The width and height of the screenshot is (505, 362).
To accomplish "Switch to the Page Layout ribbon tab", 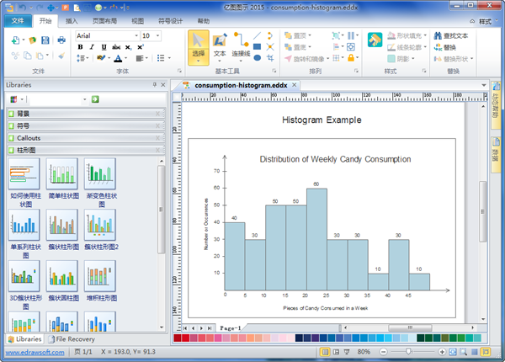I will pyautogui.click(x=104, y=21).
